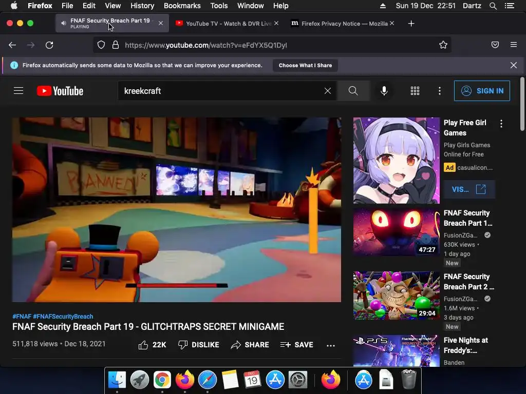526x394 pixels.
Task: Open Firefox application menu
Action: pos(514,45)
